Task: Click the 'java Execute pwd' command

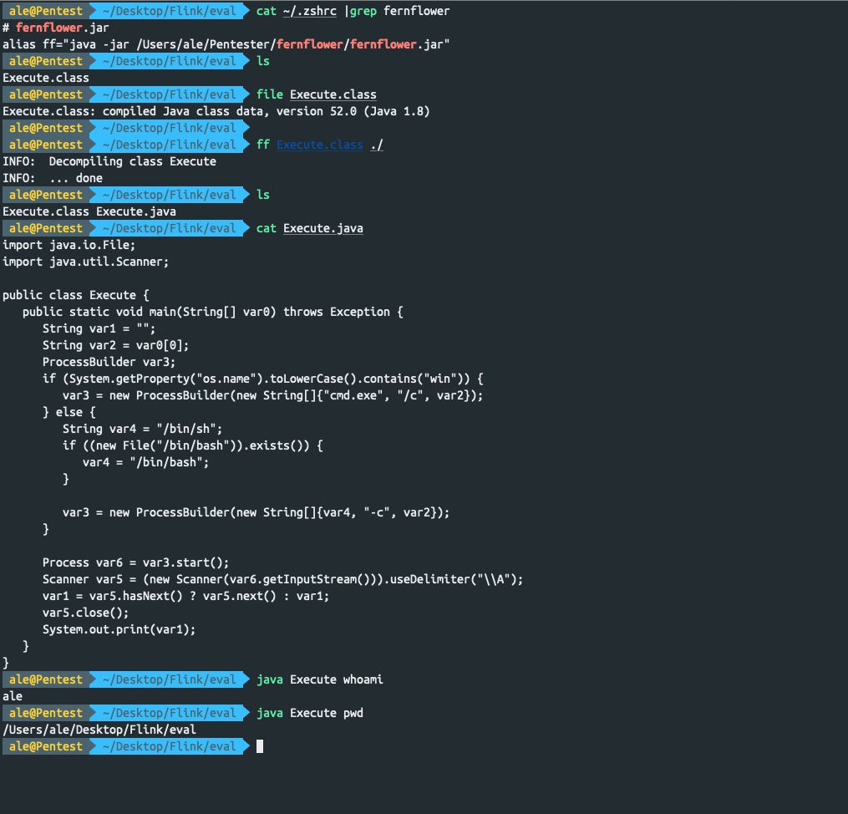Action: click(309, 714)
